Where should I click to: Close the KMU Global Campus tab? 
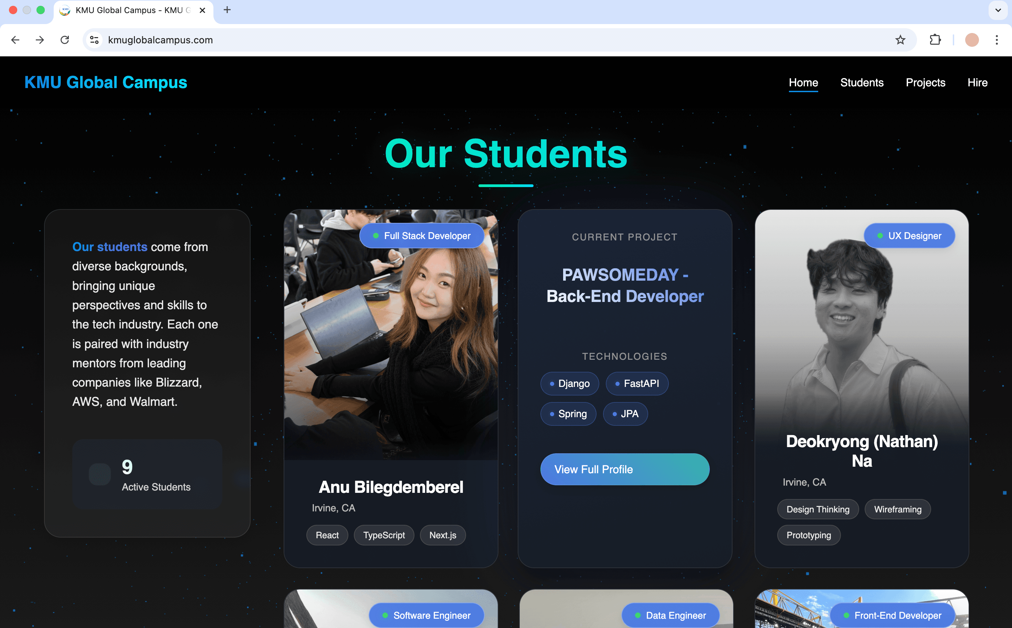(202, 10)
